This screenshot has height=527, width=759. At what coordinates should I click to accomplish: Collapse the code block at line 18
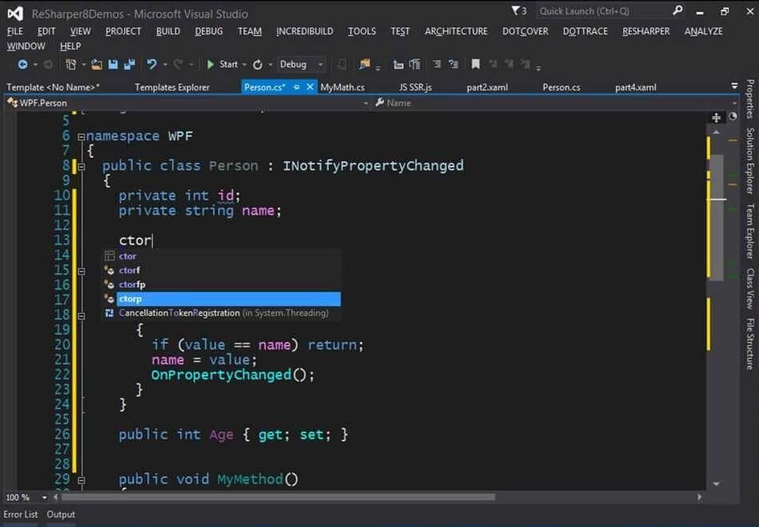(82, 316)
